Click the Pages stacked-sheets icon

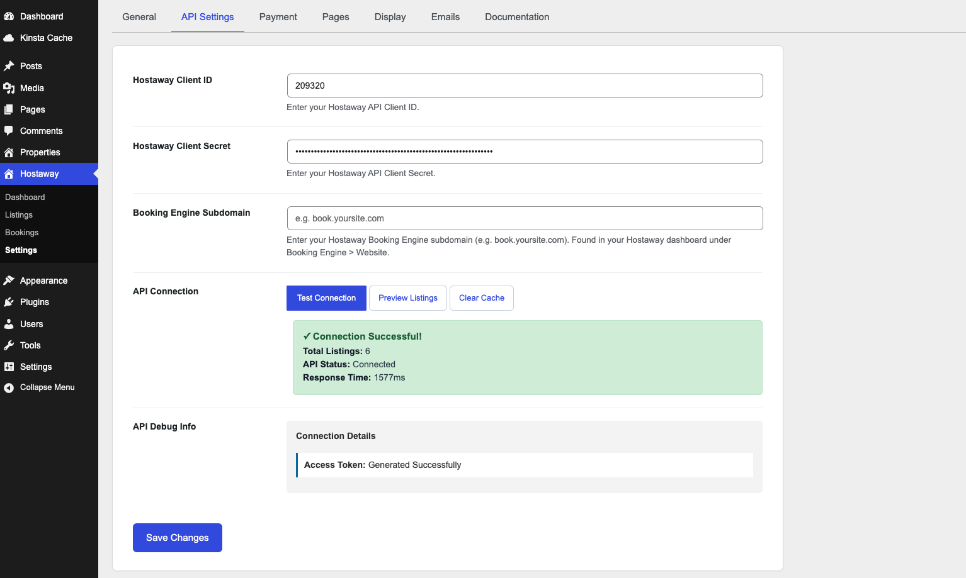(9, 109)
